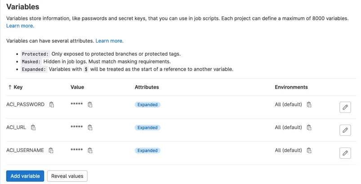Click the Expanded badge for ACI_USERNAME
This screenshot has height=184, width=361.
[x=147, y=150]
